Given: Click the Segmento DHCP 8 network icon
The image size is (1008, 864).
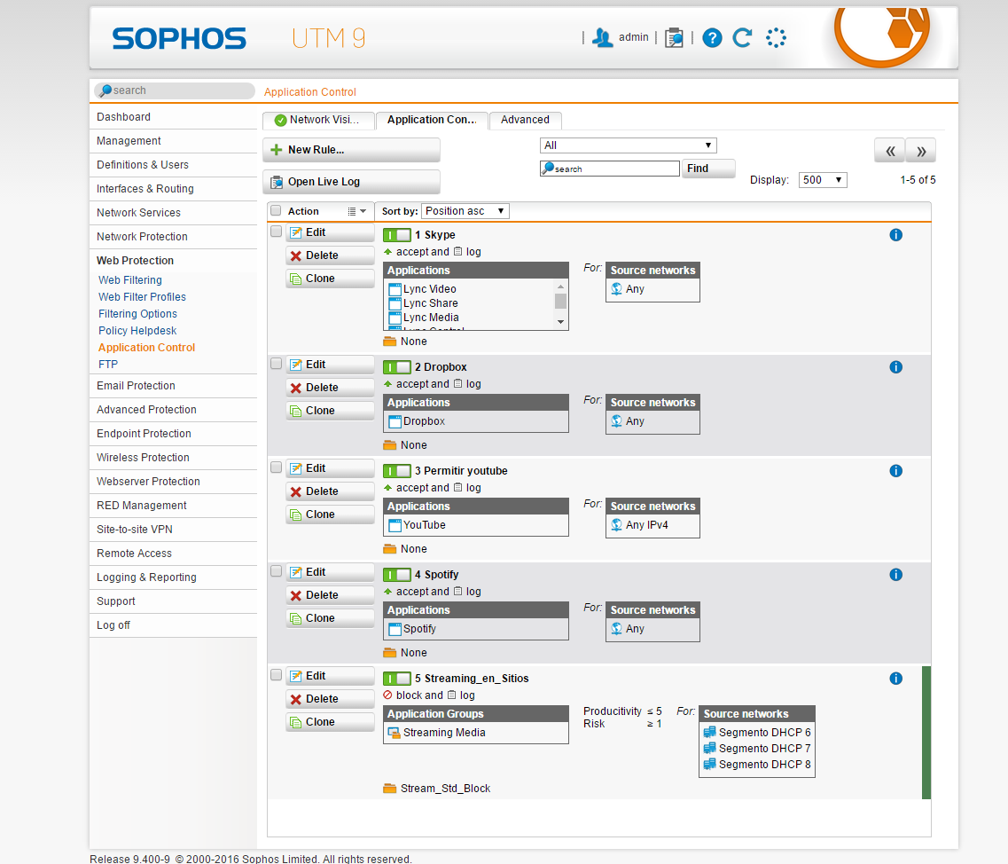Looking at the screenshot, I should point(710,765).
